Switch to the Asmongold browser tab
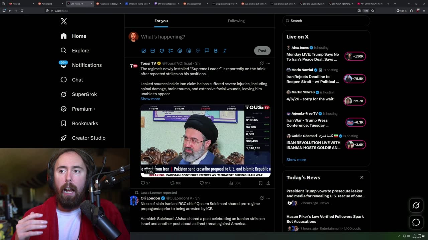Screen dimensions: 428x240 51,4
